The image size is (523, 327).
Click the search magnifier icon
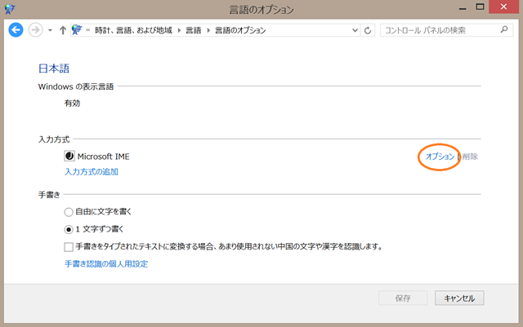504,29
